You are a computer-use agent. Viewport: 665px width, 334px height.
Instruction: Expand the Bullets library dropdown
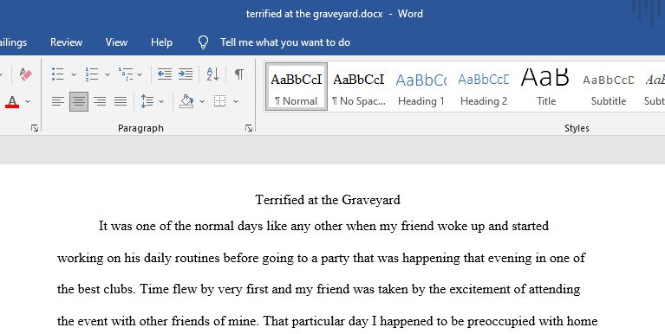click(x=74, y=74)
